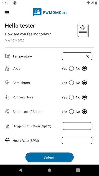Viewport: 99px width, 176px height.
Task: Select Yes for Cough
Action: point(72,68)
